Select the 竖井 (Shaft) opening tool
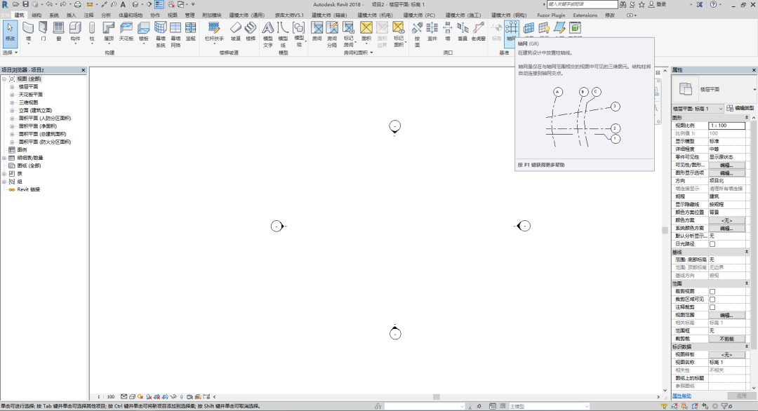Screen dimensions: 758x411 pyautogui.click(x=432, y=32)
